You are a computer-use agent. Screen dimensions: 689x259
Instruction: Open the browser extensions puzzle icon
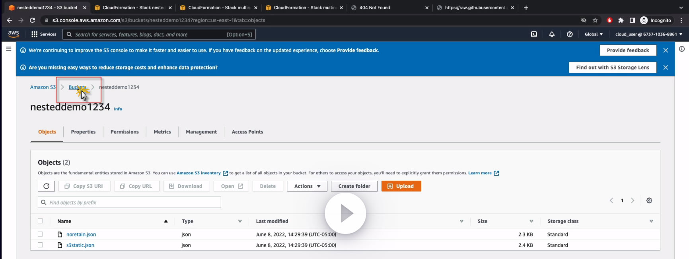[x=621, y=20]
